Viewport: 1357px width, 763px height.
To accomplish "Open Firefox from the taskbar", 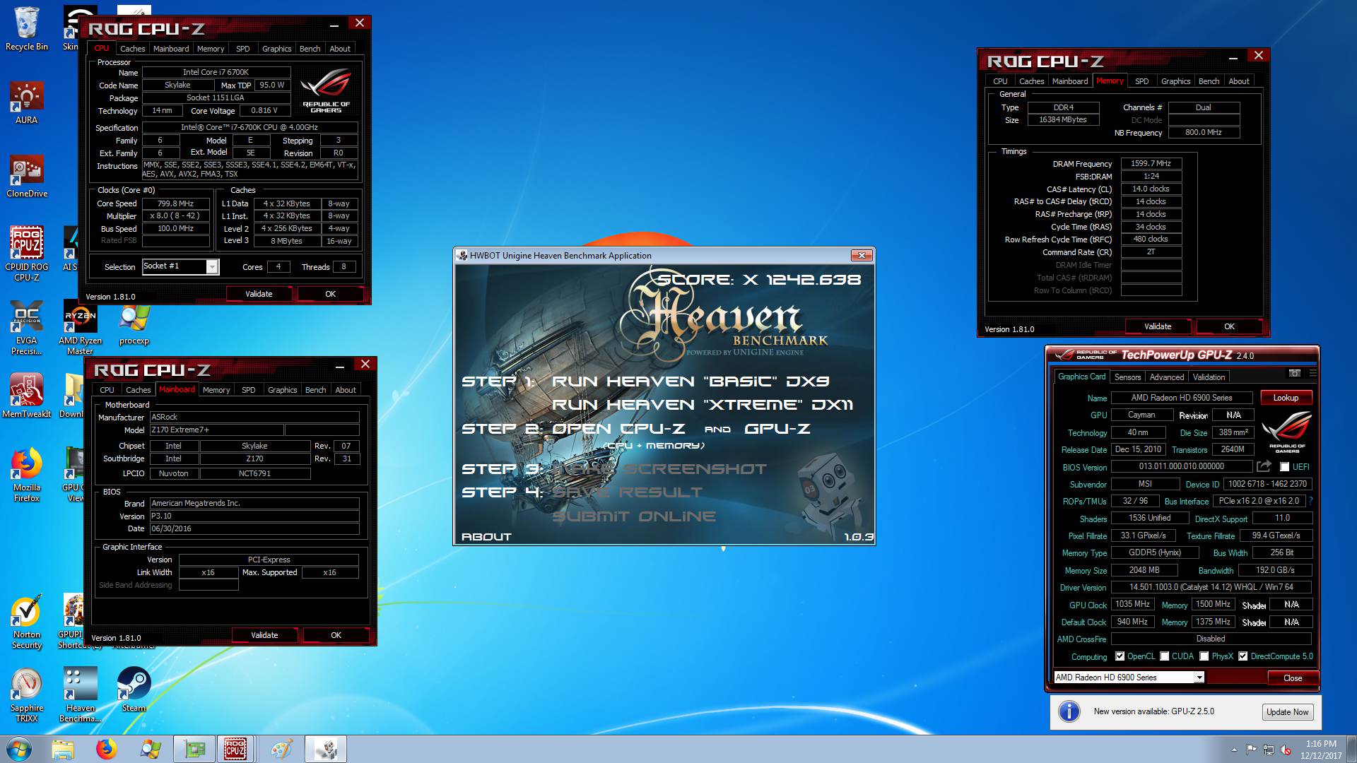I will click(x=107, y=749).
